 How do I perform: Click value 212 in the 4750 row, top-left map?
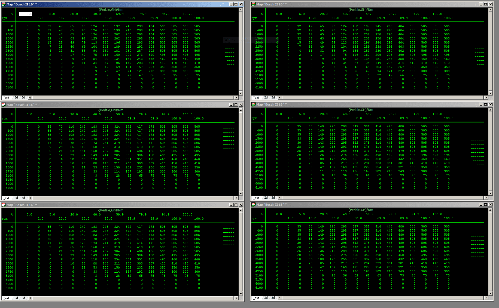pyautogui.click(x=151, y=71)
